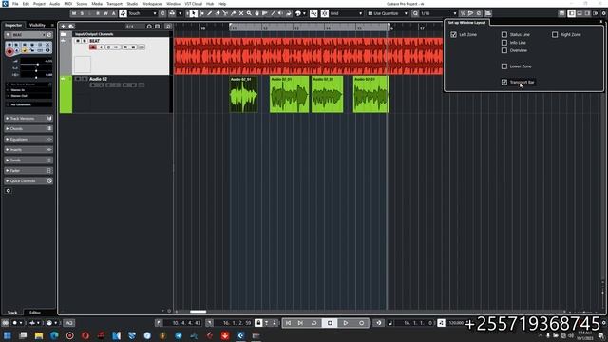
Task: Switch to the Editor tab at bottom
Action: pyautogui.click(x=35, y=313)
